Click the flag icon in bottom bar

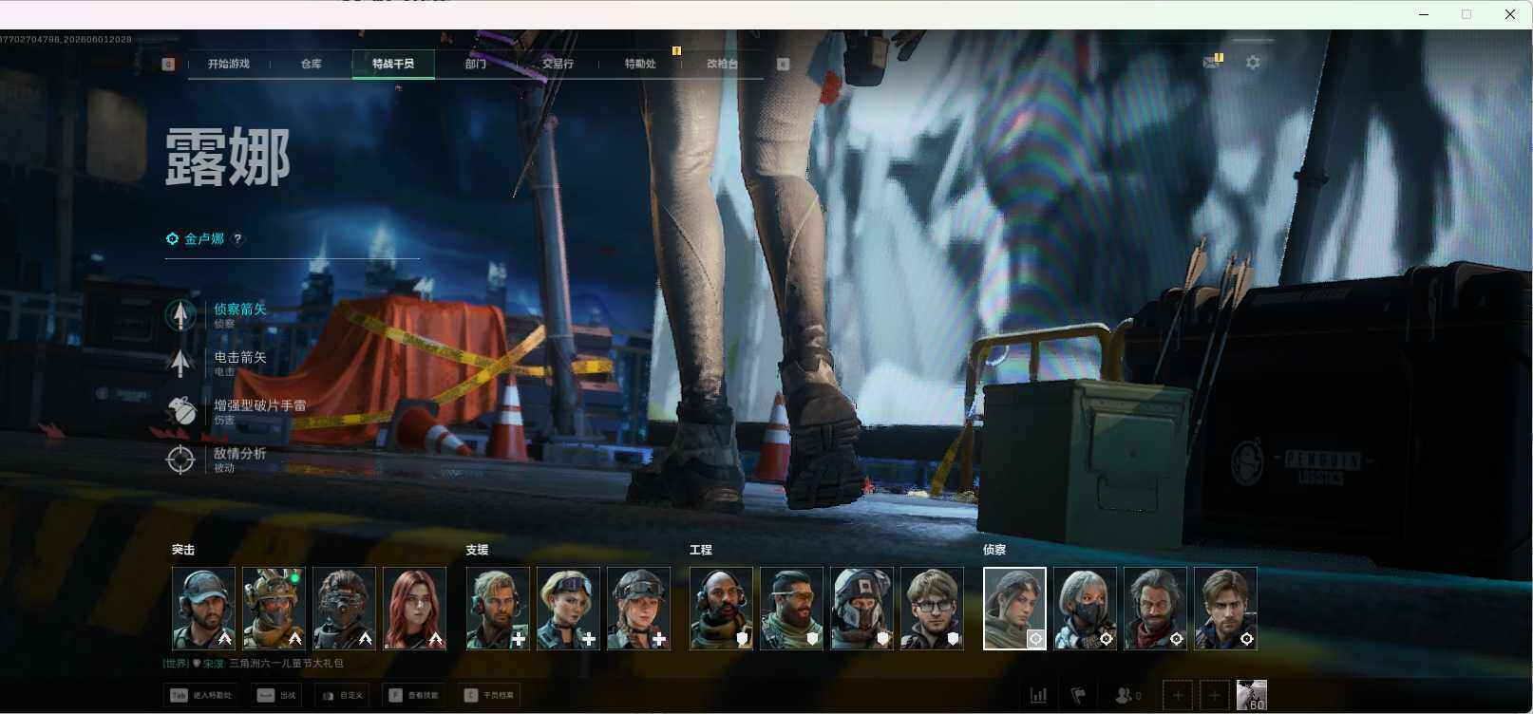[1078, 696]
